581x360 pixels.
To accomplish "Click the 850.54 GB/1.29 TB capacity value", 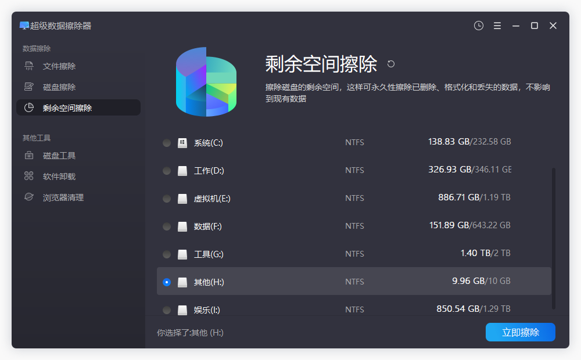I will 474,308.
